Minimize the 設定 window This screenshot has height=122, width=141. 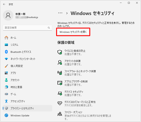pos(121,3)
